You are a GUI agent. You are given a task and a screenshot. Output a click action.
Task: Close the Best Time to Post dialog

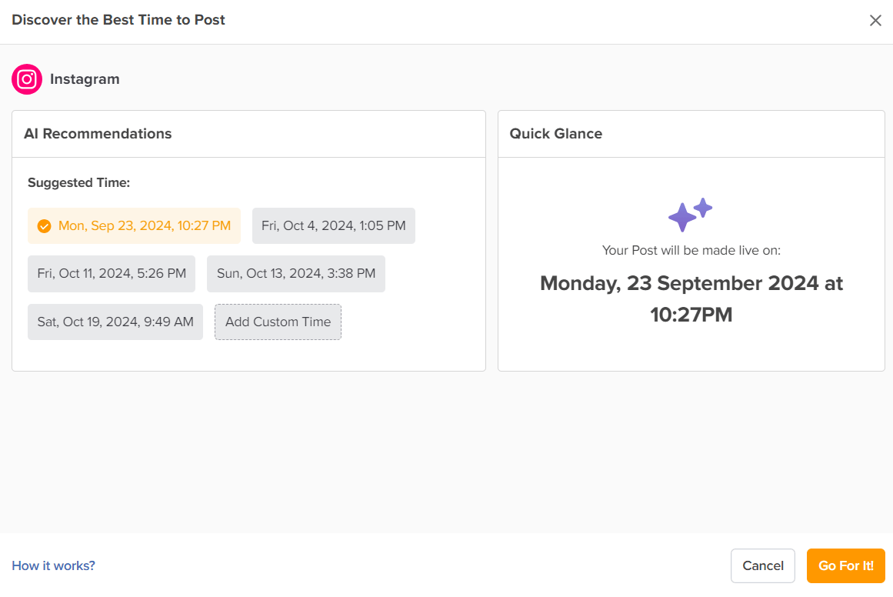[875, 21]
